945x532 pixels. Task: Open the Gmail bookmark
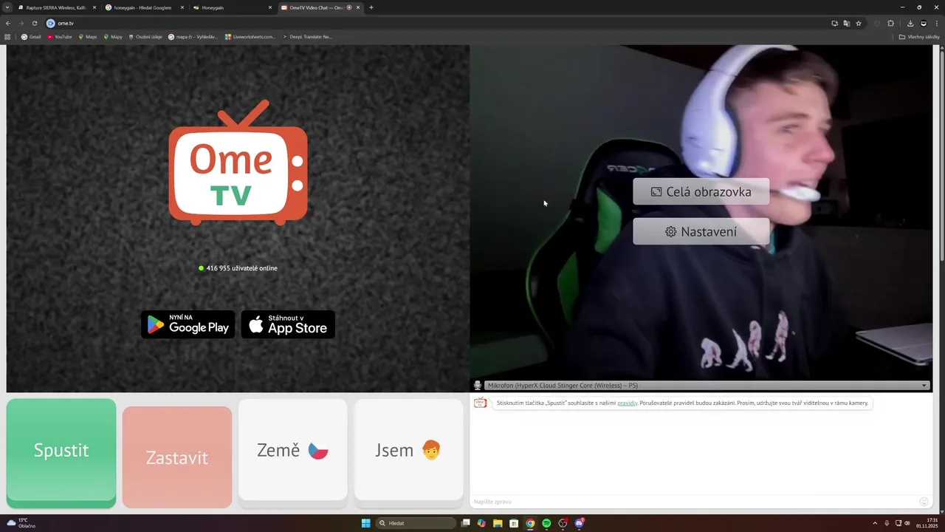(31, 36)
